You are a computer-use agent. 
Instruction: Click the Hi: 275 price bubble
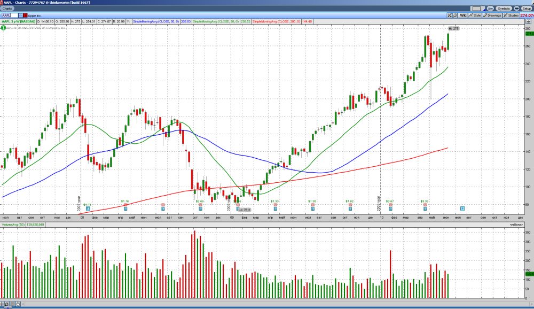pos(453,29)
